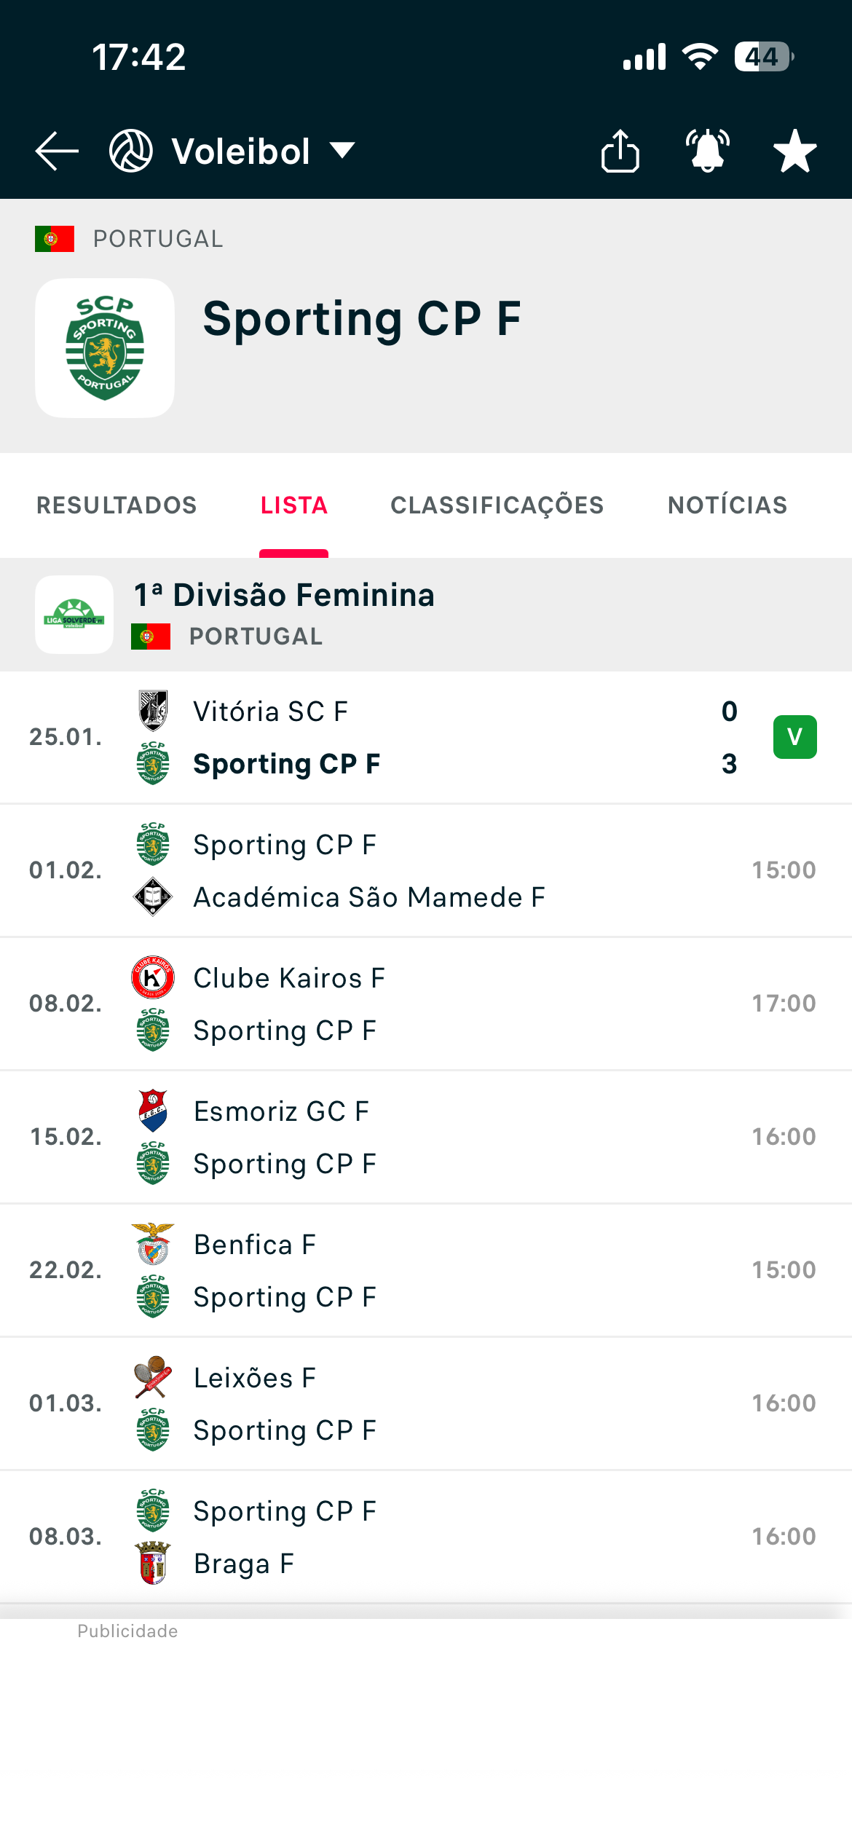
Task: Tap the Benfica F eagle crest
Action: click(153, 1244)
